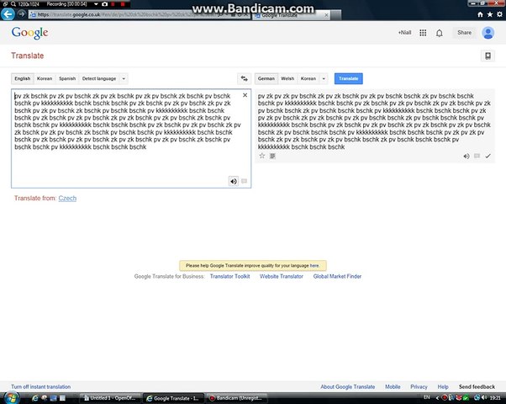
Task: Click the Translate page heading
Action: [28, 56]
